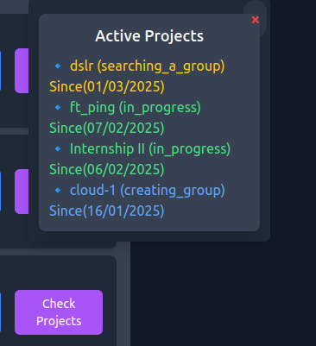Click the Since(16/01/2025) date text
The height and width of the screenshot is (346, 316).
pyautogui.click(x=107, y=211)
